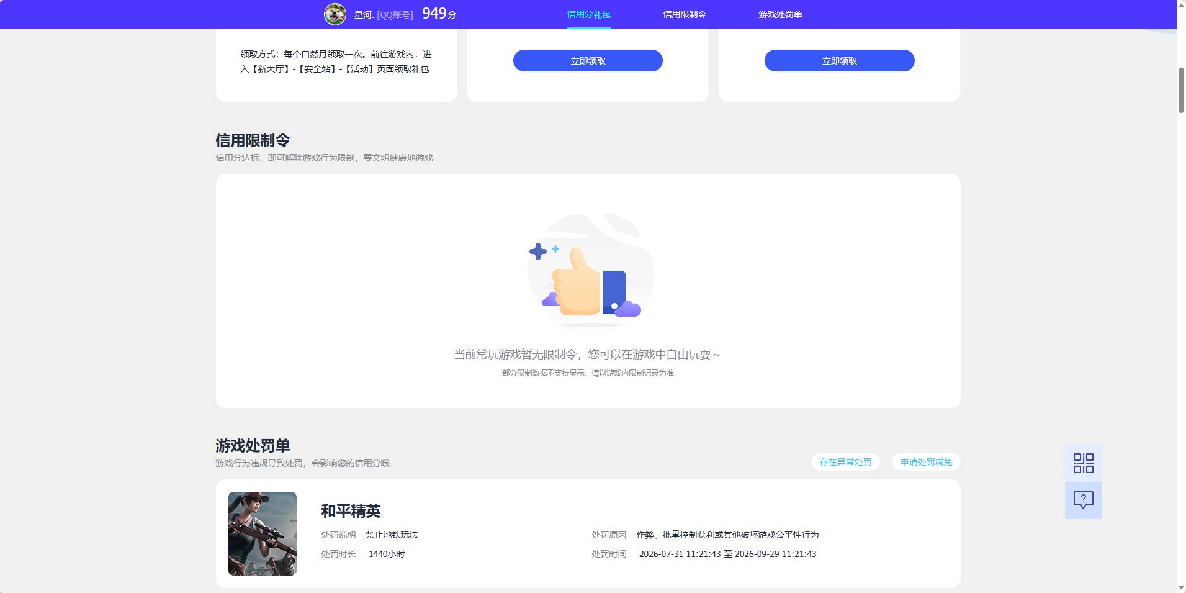Click the 立即领取 button in the right card

(839, 61)
